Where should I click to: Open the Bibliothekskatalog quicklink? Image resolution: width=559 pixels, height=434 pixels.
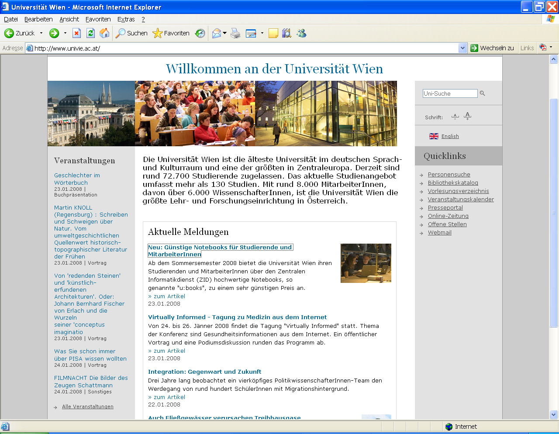453,183
